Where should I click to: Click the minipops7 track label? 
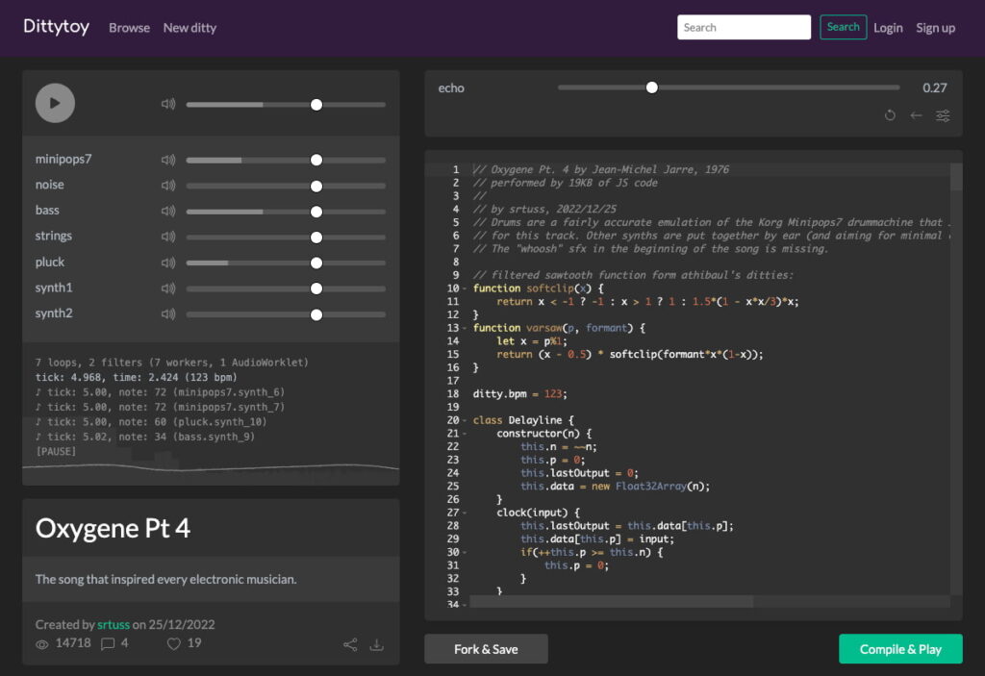(x=63, y=159)
